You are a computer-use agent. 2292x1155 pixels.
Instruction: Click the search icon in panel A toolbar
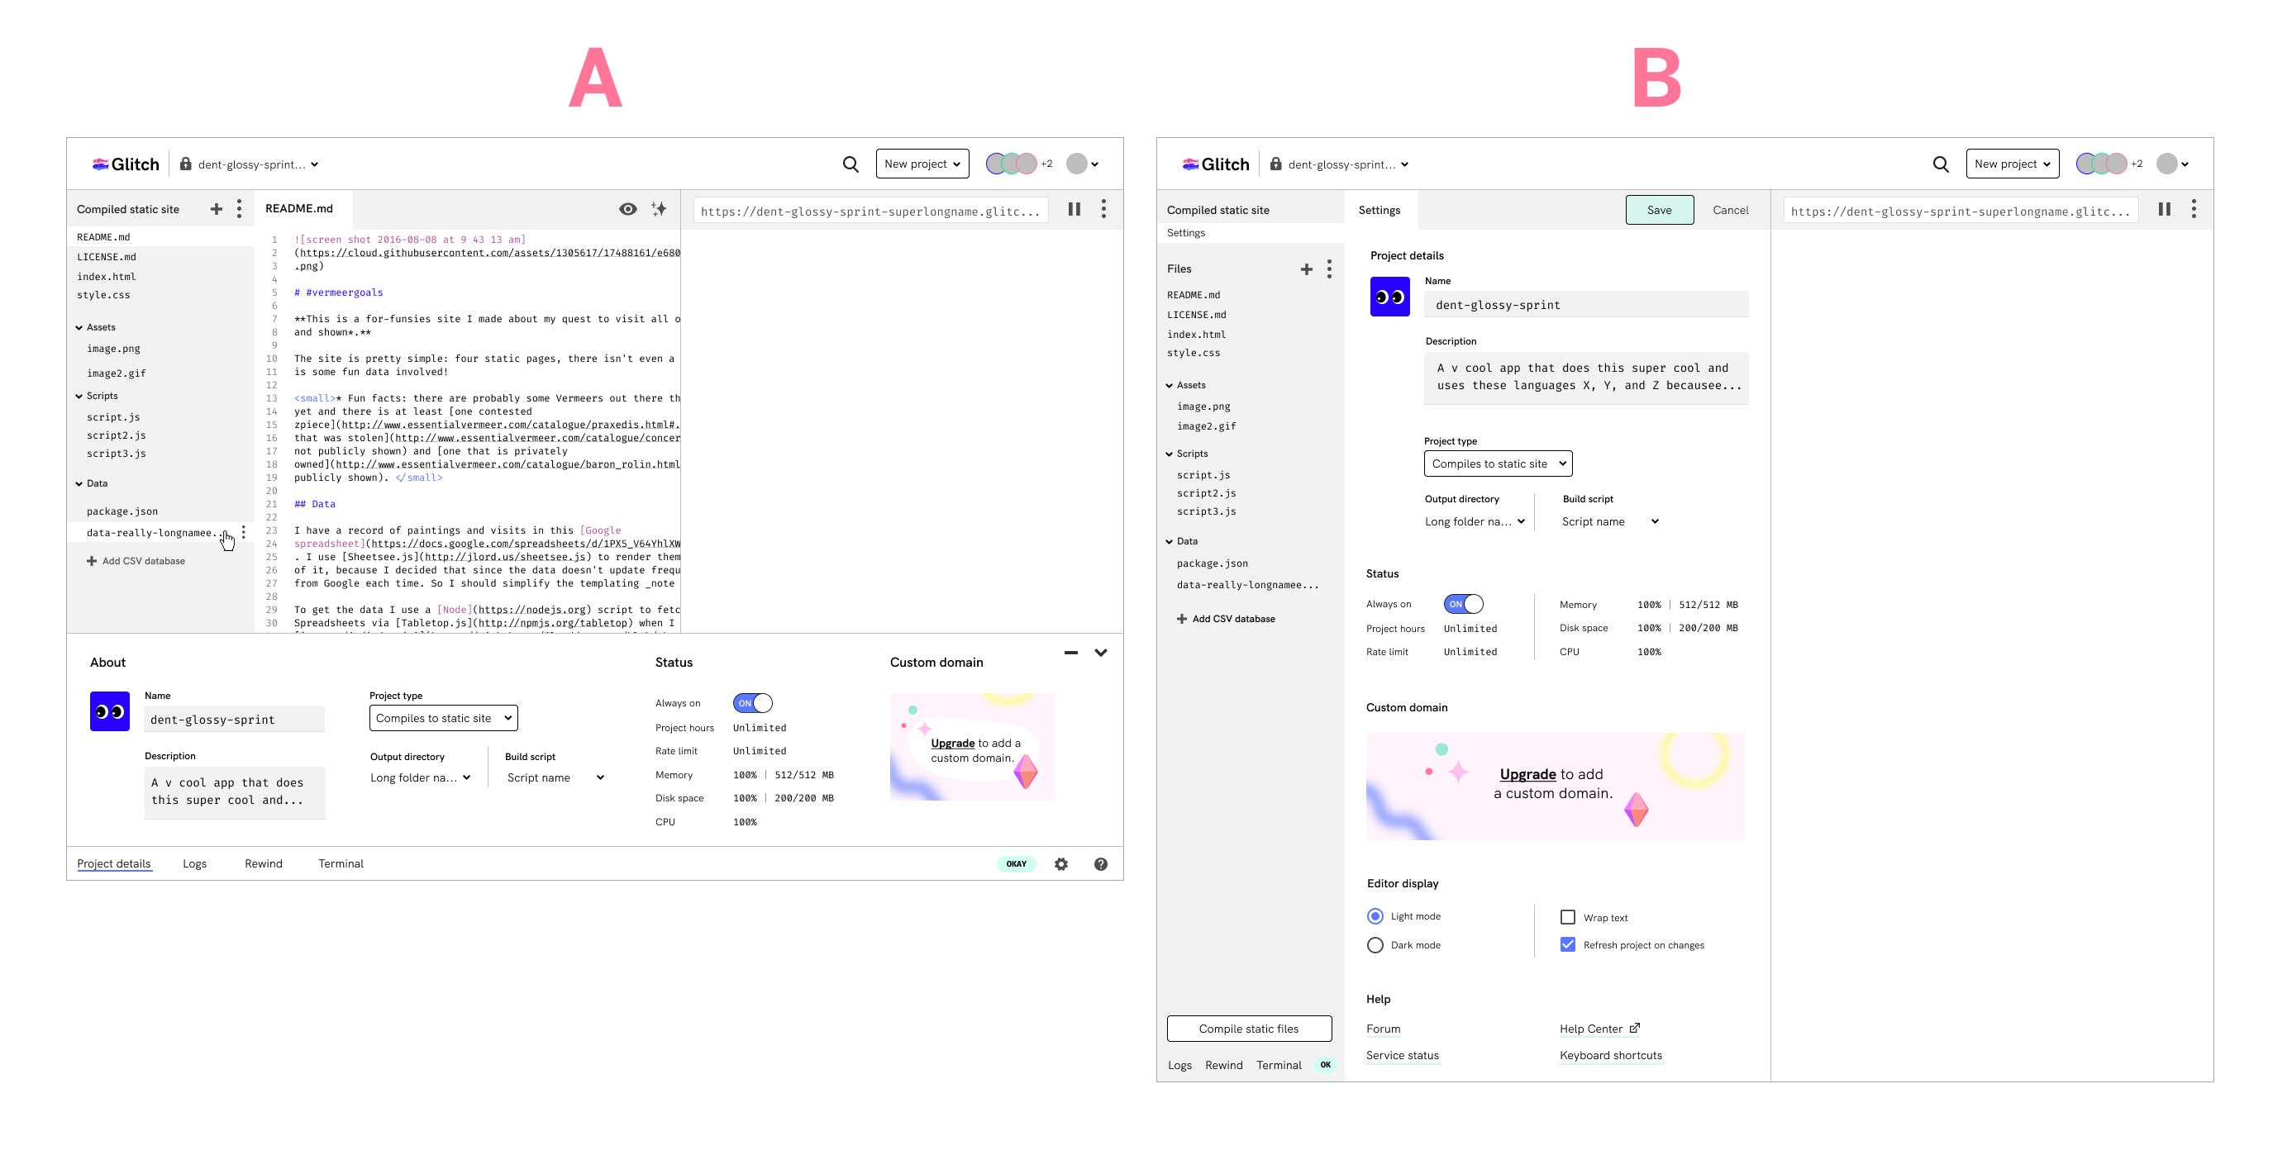coord(850,164)
